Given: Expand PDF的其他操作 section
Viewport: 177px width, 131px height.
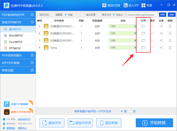Looking at the screenshot, I should pos(18,55).
